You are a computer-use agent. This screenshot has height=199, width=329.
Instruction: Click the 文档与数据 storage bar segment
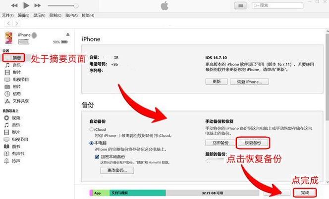[x=138, y=193]
